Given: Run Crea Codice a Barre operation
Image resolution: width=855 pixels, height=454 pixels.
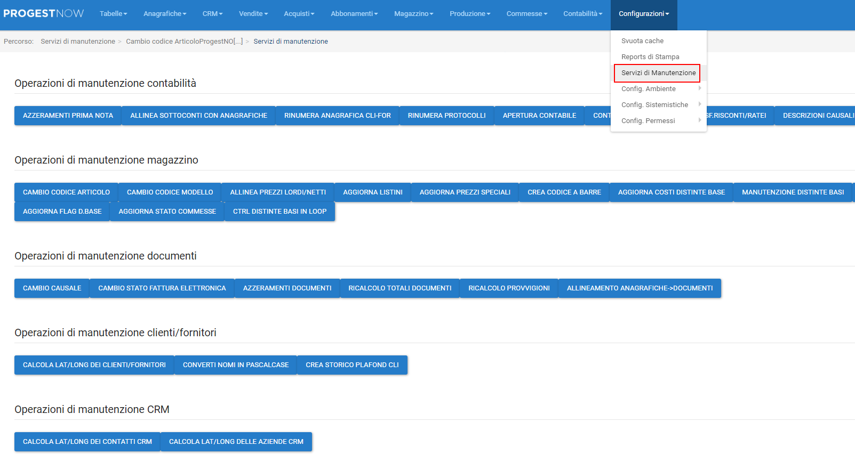Looking at the screenshot, I should point(564,192).
